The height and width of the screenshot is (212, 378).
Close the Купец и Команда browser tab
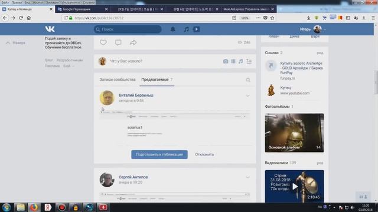[x=51, y=9]
